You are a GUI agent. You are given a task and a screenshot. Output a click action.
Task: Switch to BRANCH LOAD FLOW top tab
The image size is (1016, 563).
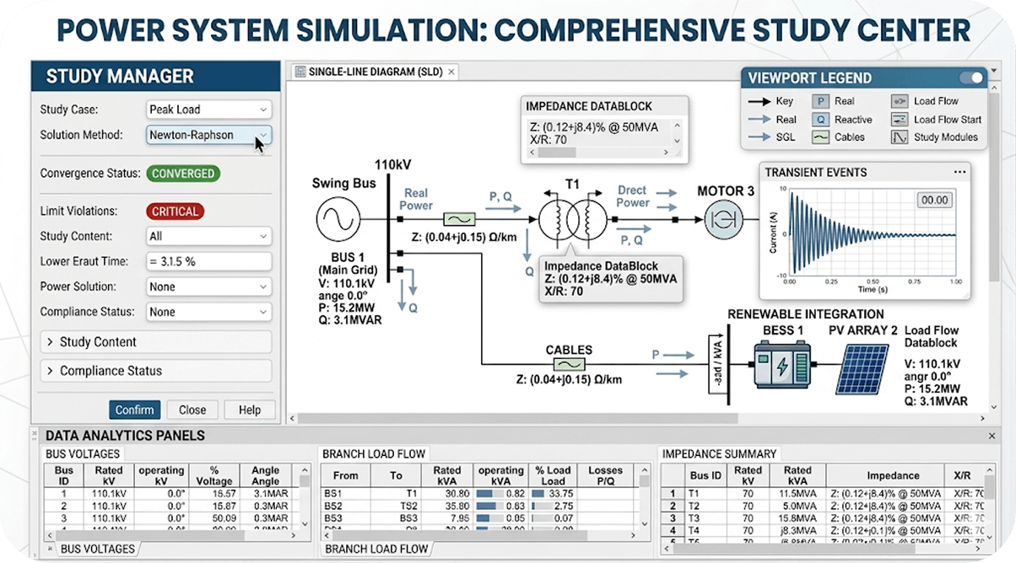point(374,454)
